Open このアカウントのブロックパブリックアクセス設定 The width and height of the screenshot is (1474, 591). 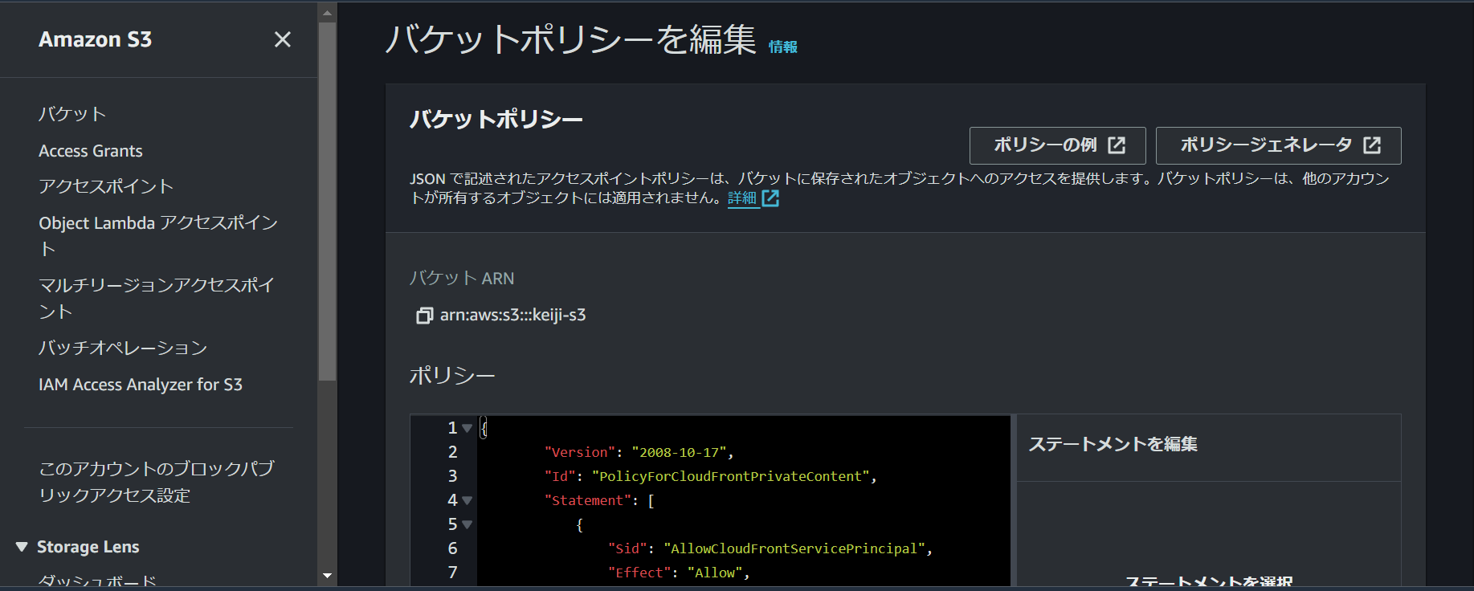[157, 482]
